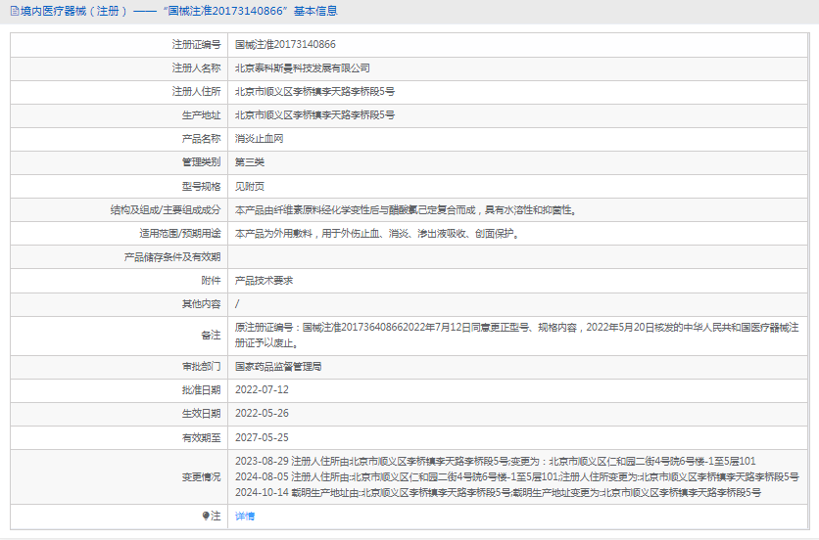Click the 生效日期 row label

point(201,413)
